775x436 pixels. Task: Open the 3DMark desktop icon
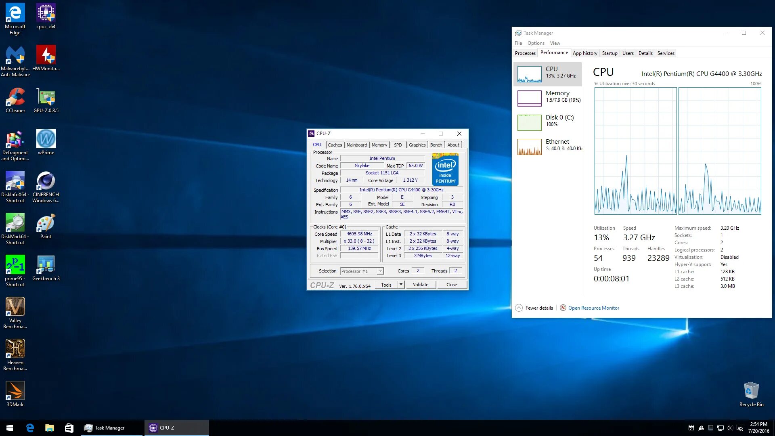pos(15,394)
